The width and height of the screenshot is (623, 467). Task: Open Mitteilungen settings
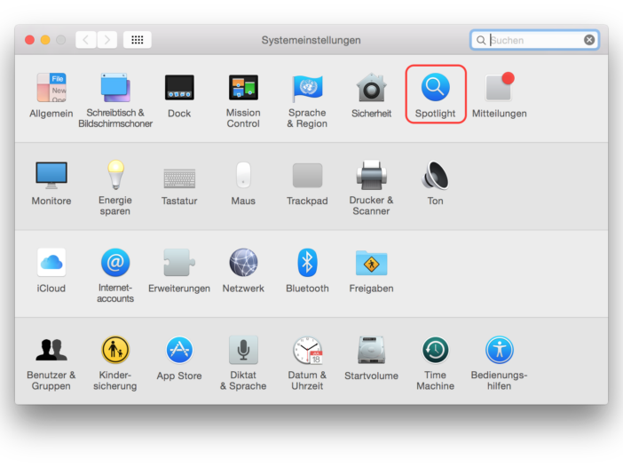coord(500,95)
